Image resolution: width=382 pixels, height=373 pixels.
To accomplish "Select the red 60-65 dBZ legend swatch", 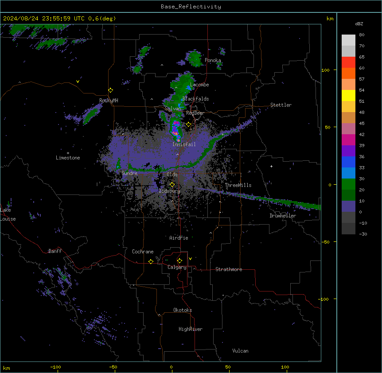I will click(348, 62).
